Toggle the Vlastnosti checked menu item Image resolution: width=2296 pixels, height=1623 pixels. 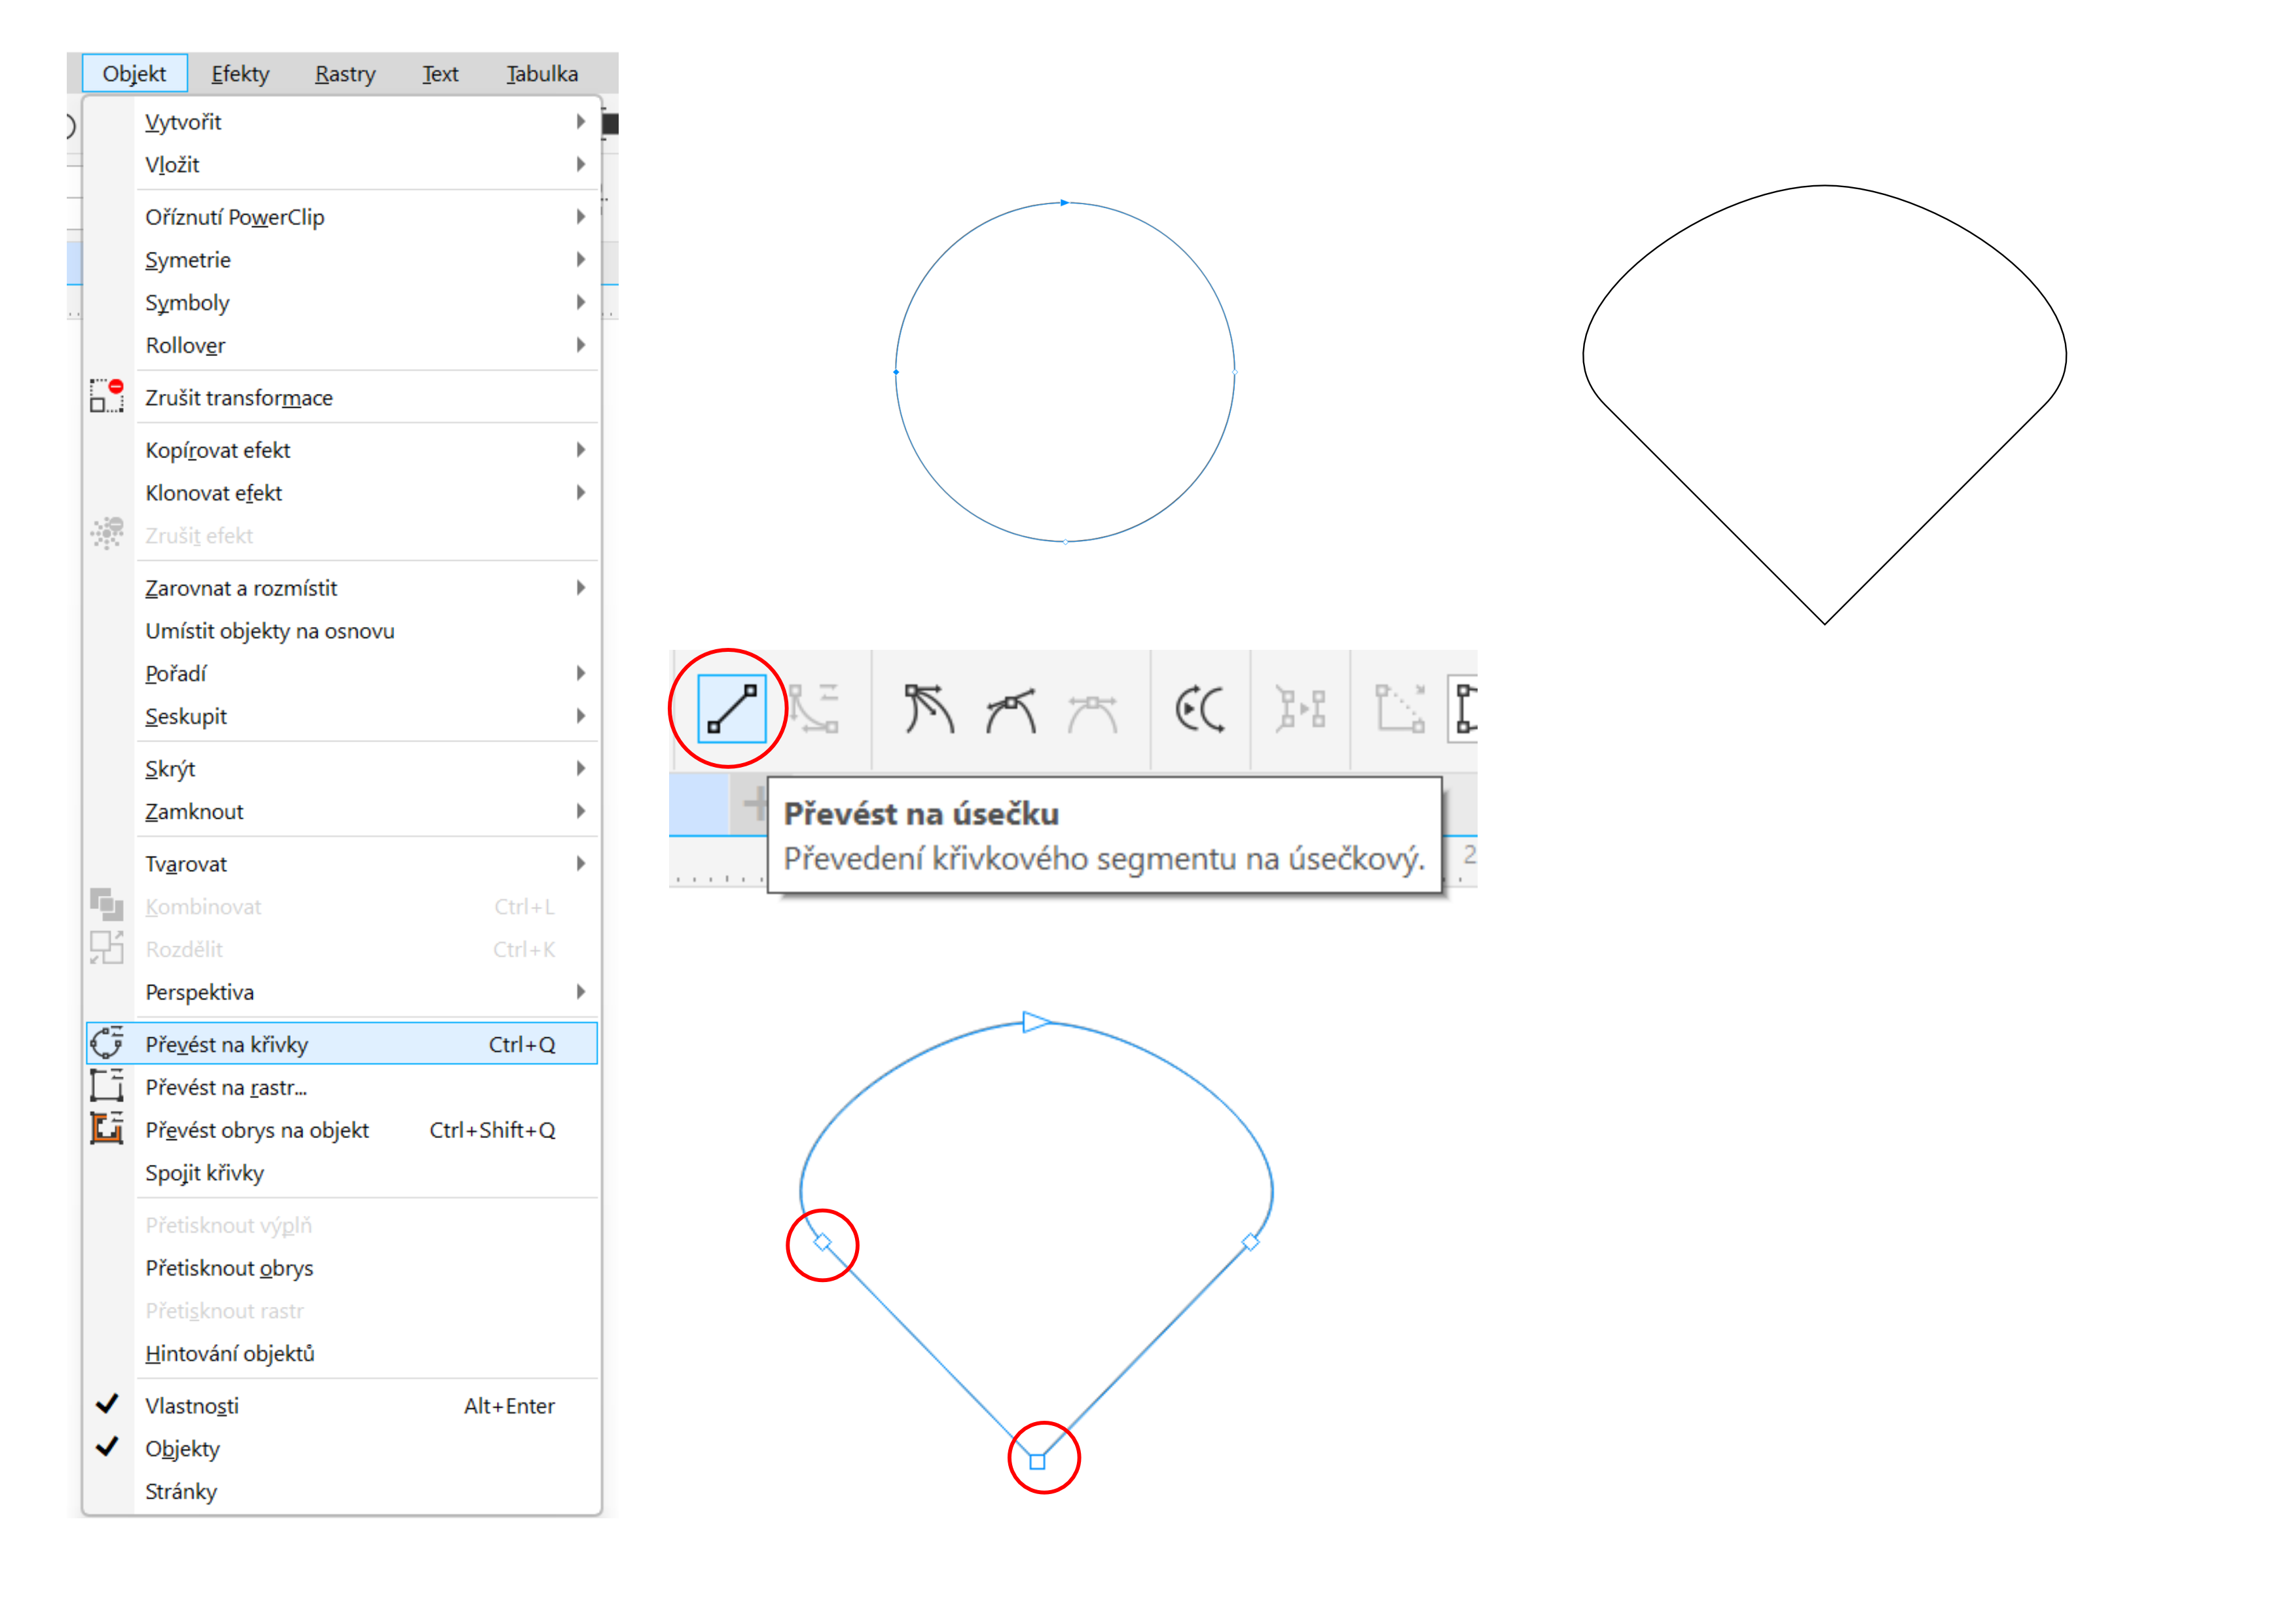[x=192, y=1405]
